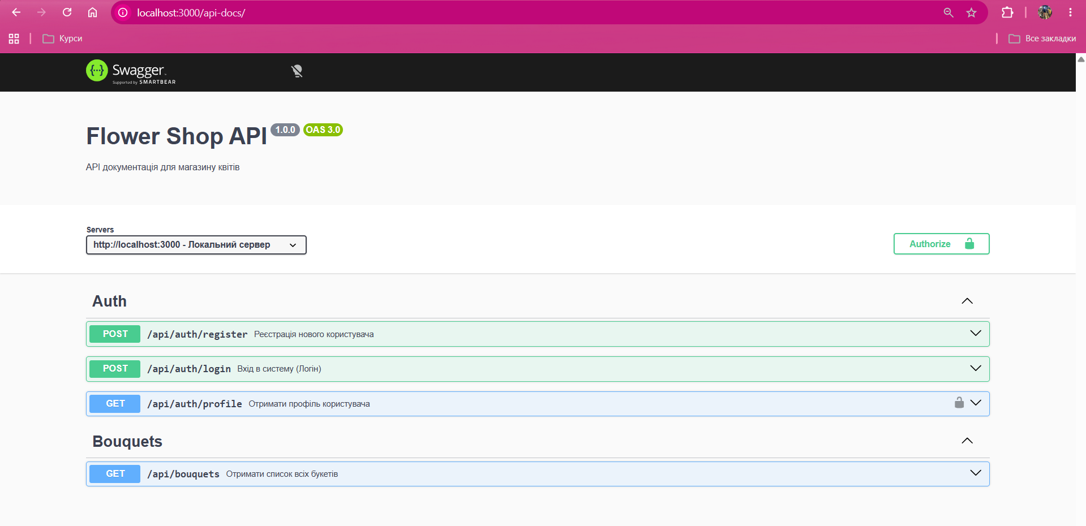View site information icon in address bar

(x=123, y=12)
